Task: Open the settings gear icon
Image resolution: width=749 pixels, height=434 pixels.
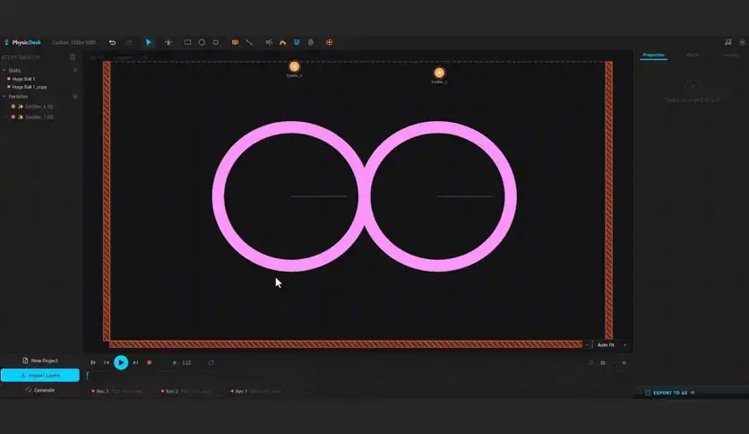Action: 743,42
